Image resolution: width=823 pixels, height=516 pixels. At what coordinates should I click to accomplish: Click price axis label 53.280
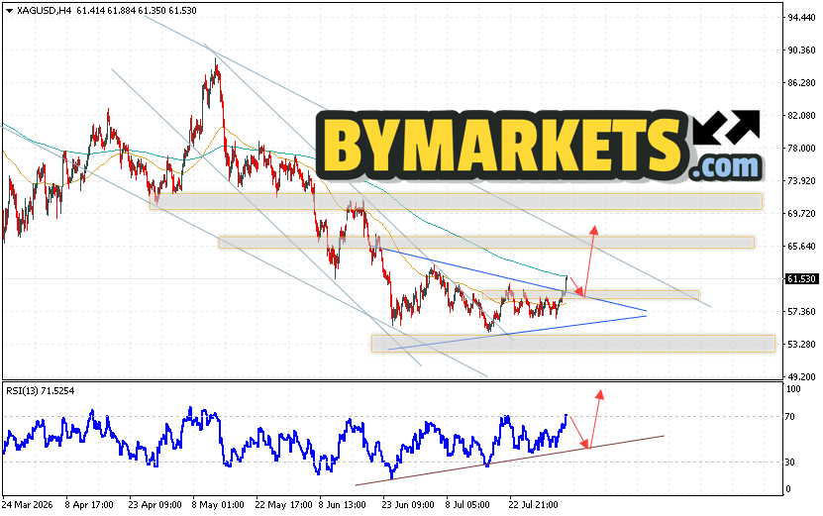[801, 344]
